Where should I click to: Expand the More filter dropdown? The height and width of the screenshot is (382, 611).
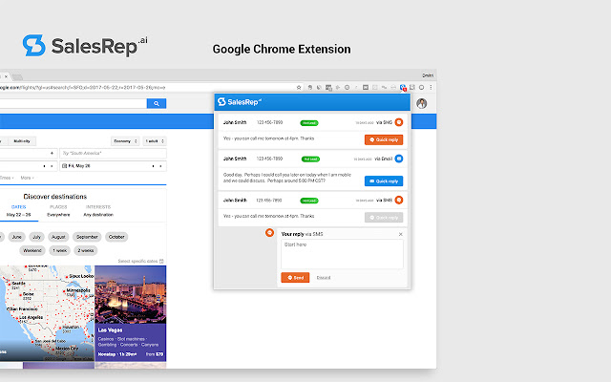click(x=28, y=178)
